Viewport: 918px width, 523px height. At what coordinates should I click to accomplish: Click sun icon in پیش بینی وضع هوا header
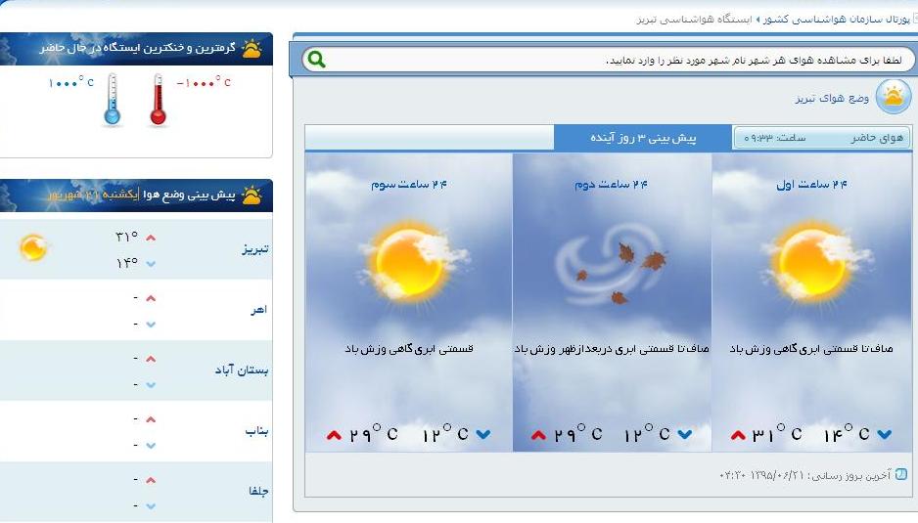click(x=252, y=196)
